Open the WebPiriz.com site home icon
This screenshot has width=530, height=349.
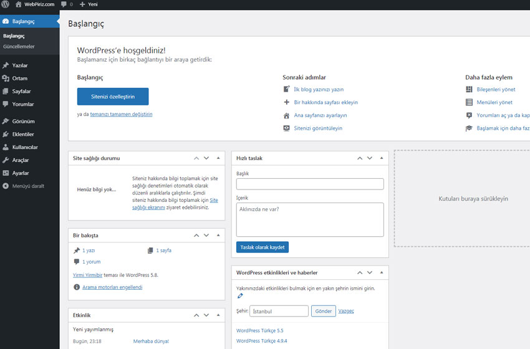pyautogui.click(x=18, y=4)
